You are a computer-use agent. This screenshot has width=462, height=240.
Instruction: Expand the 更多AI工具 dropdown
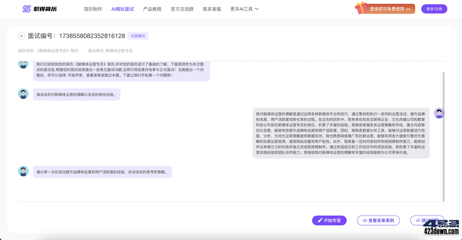click(x=241, y=9)
